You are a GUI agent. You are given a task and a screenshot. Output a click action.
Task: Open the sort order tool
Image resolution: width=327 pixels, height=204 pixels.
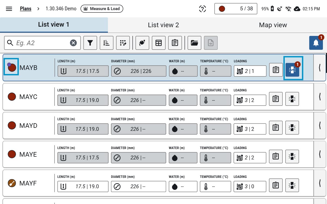(x=107, y=43)
